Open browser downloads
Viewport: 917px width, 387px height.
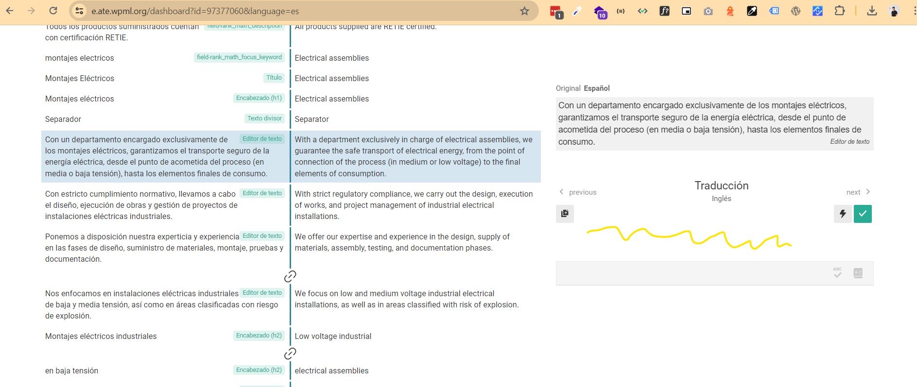[872, 11]
